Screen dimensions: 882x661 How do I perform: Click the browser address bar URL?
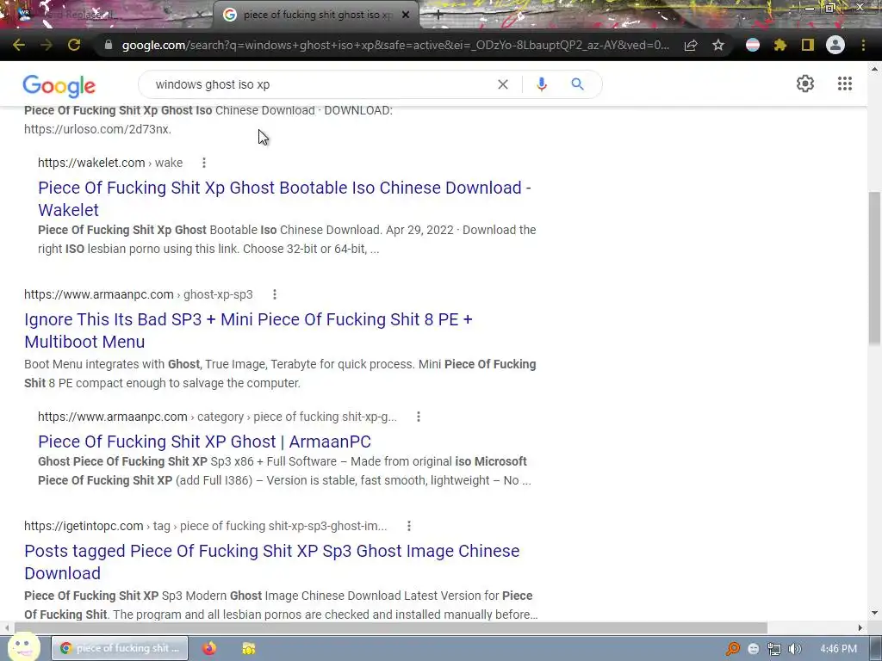coord(395,45)
